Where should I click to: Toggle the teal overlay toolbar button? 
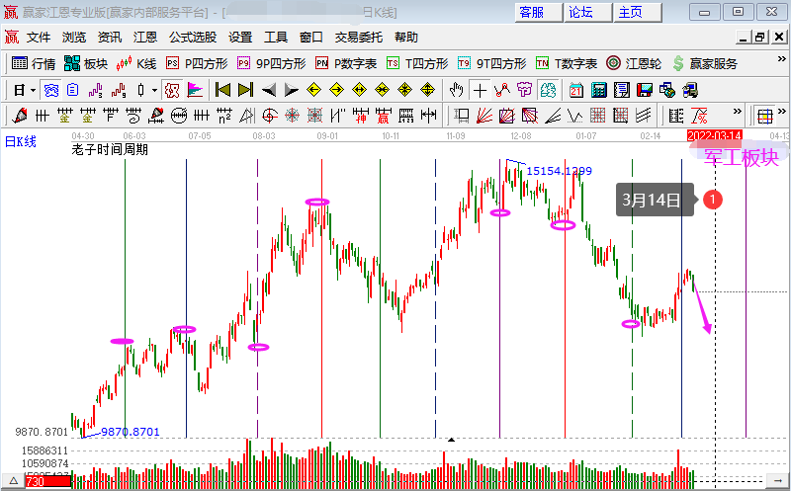[x=548, y=90]
